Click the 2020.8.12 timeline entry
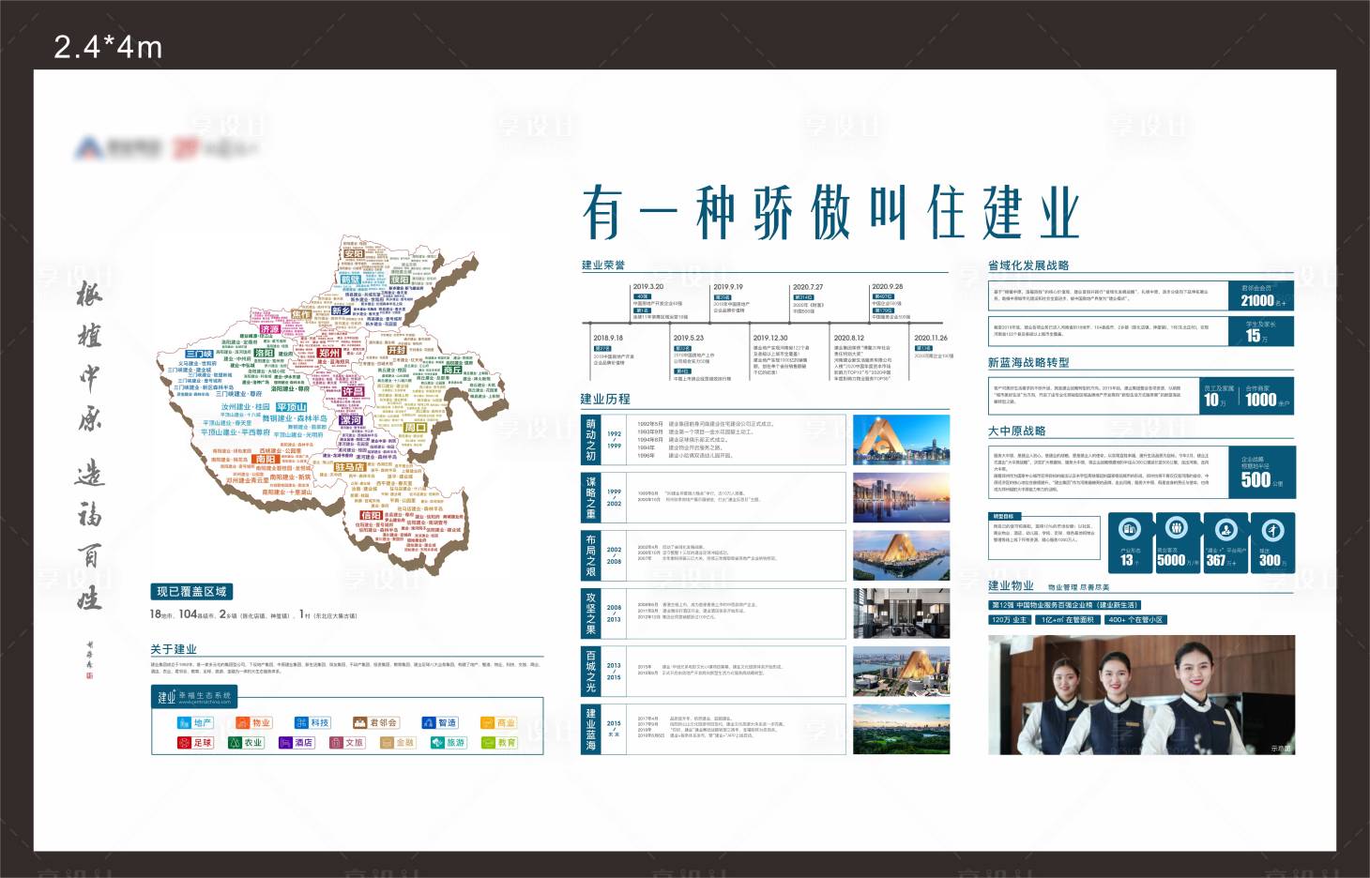The image size is (1370, 878). click(864, 357)
